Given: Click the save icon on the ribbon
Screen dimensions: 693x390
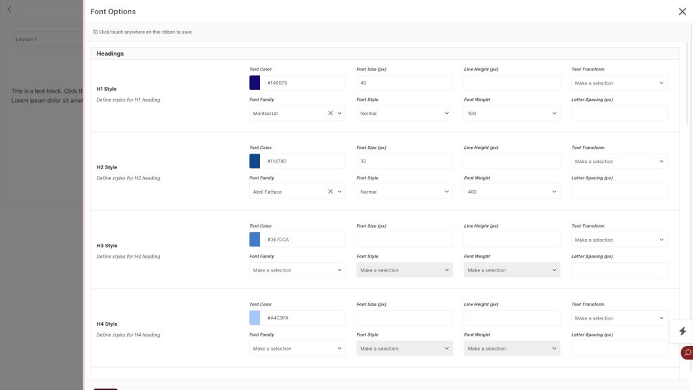Looking at the screenshot, I should click(95, 32).
